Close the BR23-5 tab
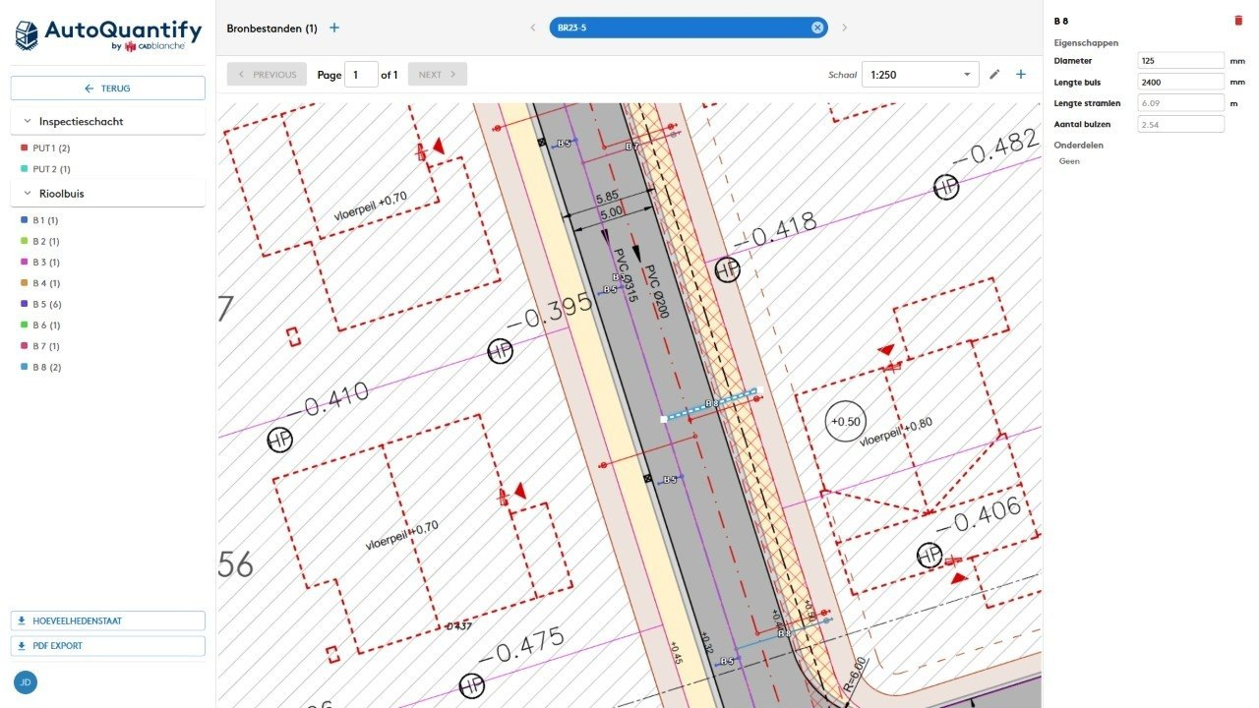1259x708 pixels. pos(816,28)
